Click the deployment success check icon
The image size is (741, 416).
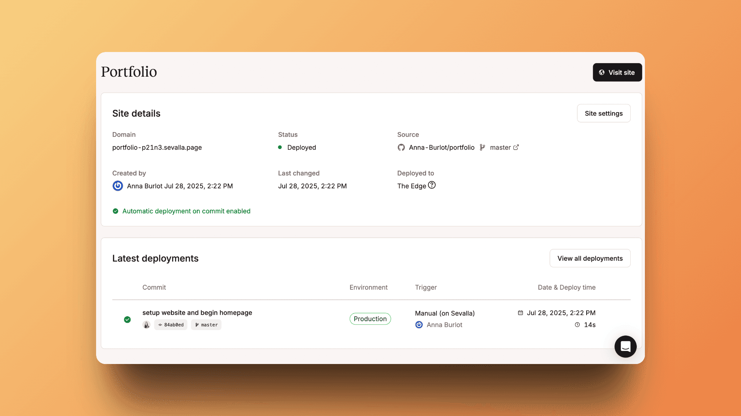click(x=127, y=319)
